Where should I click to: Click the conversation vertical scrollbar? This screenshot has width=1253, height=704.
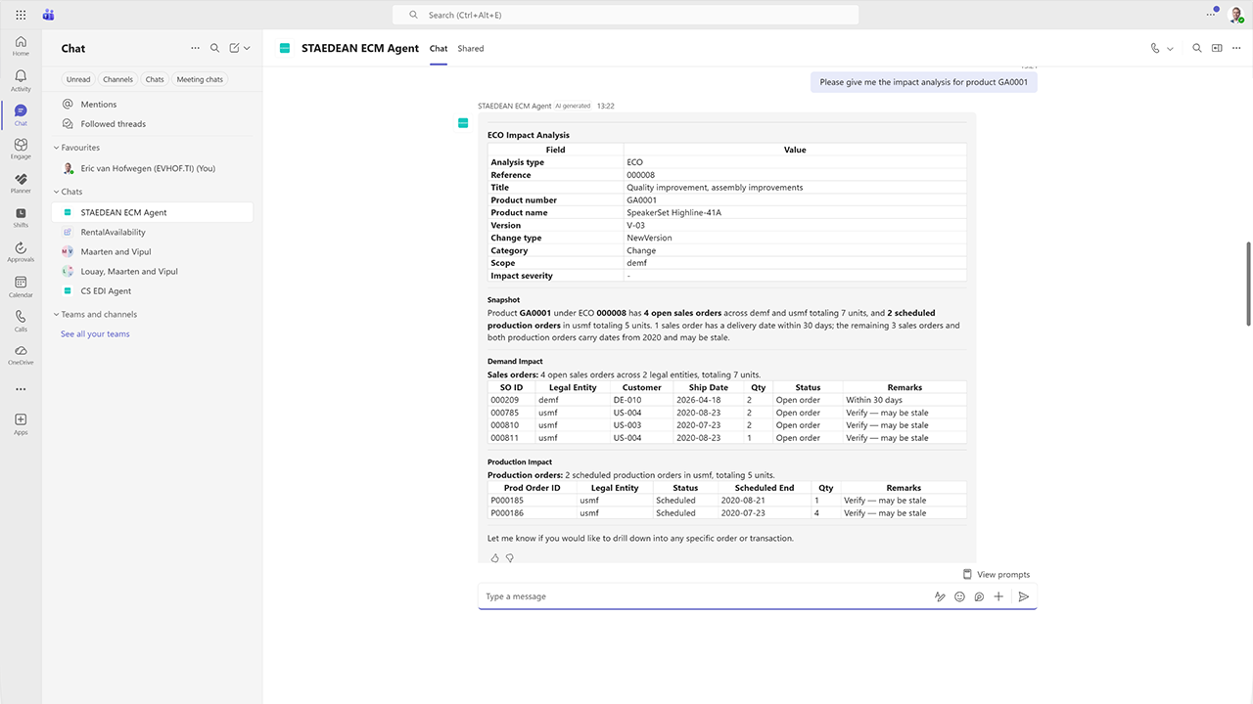point(1247,284)
